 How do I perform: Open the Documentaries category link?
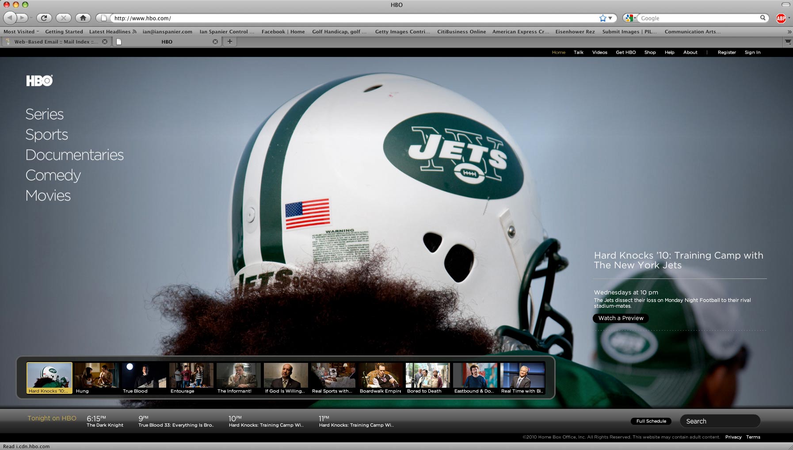[74, 155]
